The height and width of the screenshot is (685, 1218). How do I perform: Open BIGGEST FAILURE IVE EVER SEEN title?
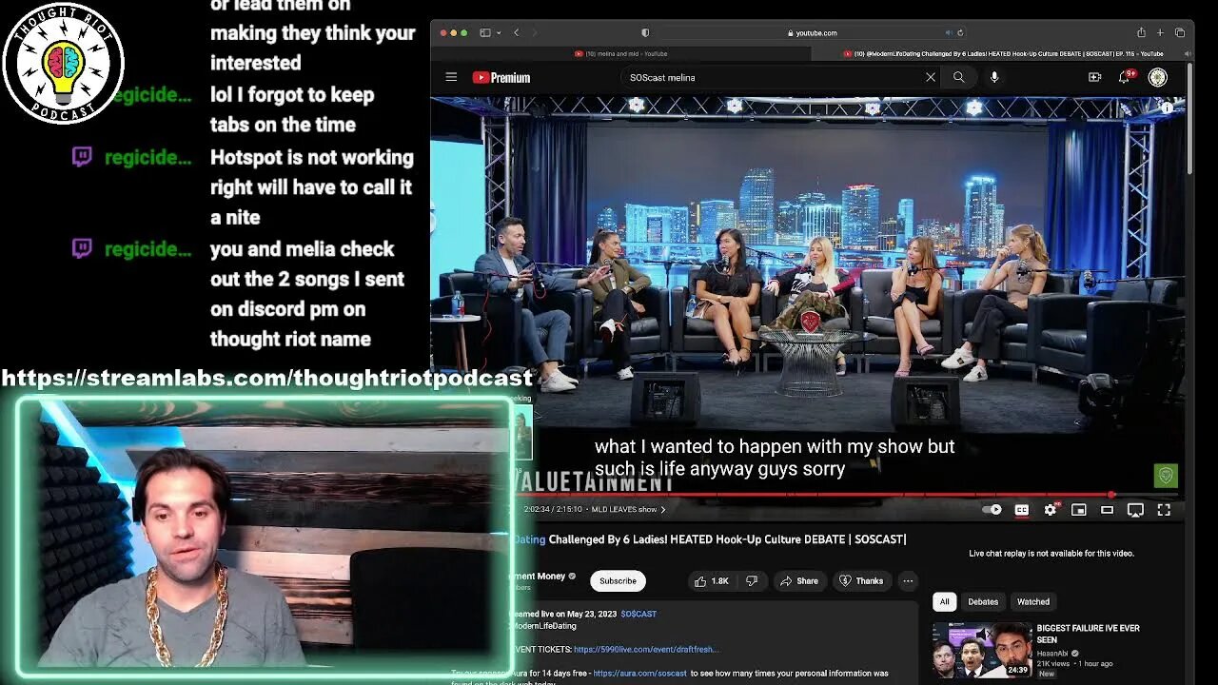[1088, 634]
